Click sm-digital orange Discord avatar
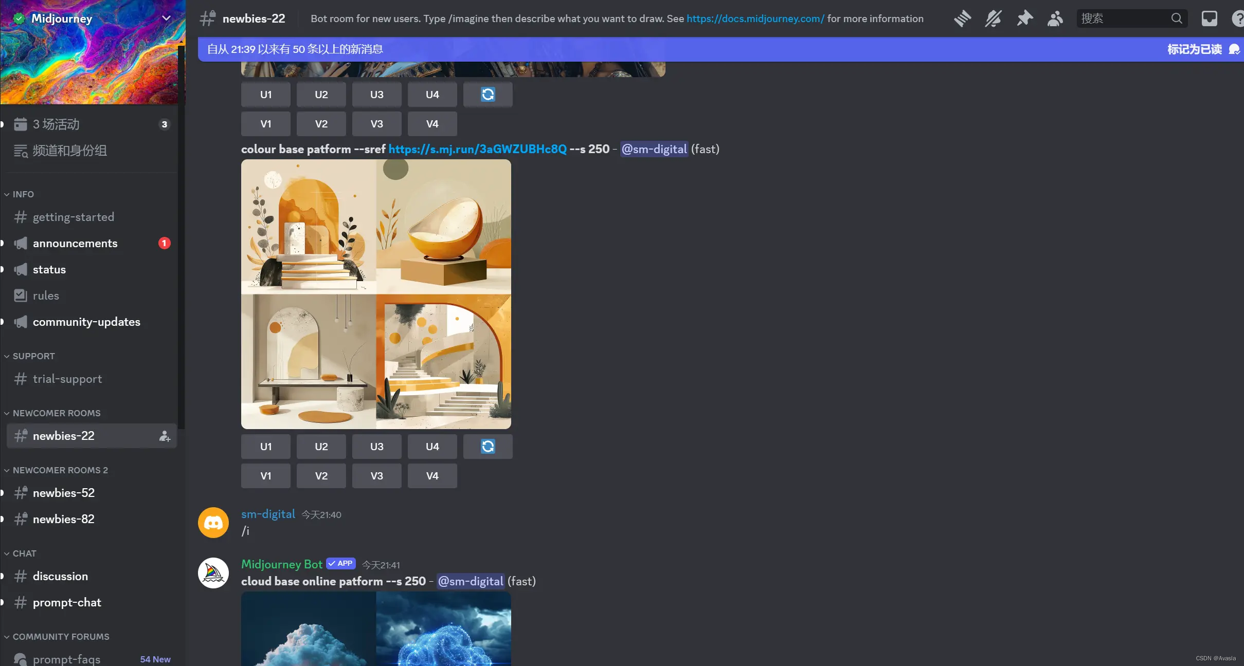 (213, 523)
